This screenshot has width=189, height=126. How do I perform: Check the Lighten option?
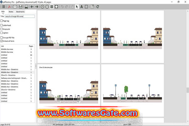2,33
